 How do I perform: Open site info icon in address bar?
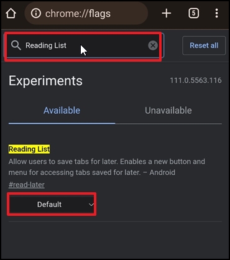coord(36,14)
